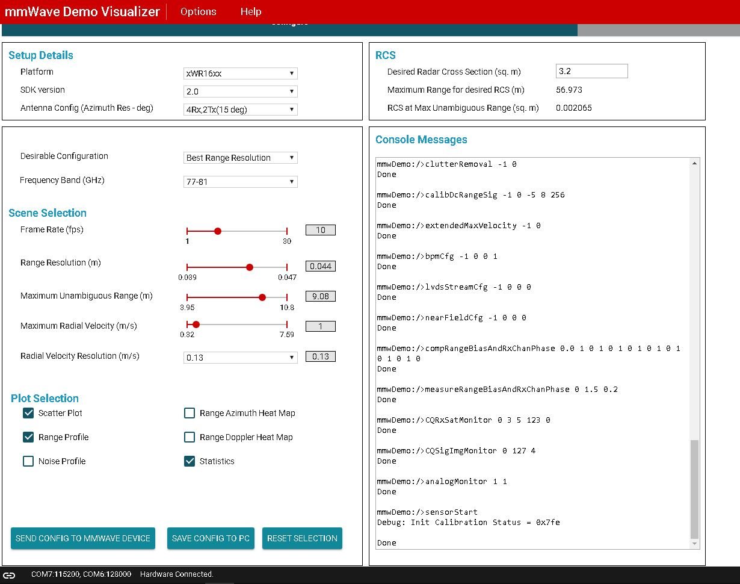Click the Desired Radar Cross Section input field
The height and width of the screenshot is (584, 740).
[592, 71]
